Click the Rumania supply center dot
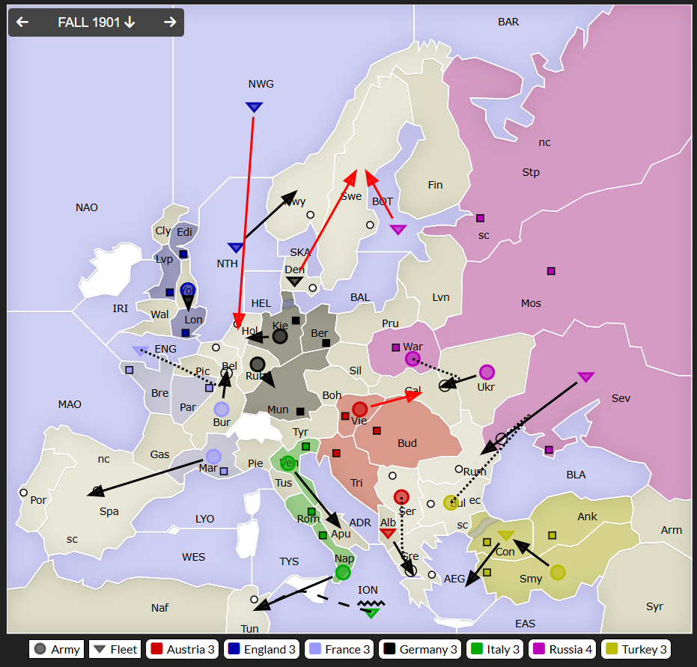 [x=459, y=469]
